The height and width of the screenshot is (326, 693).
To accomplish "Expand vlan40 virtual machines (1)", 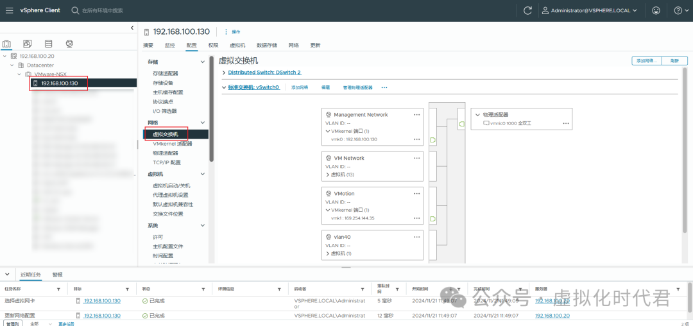I will point(327,253).
